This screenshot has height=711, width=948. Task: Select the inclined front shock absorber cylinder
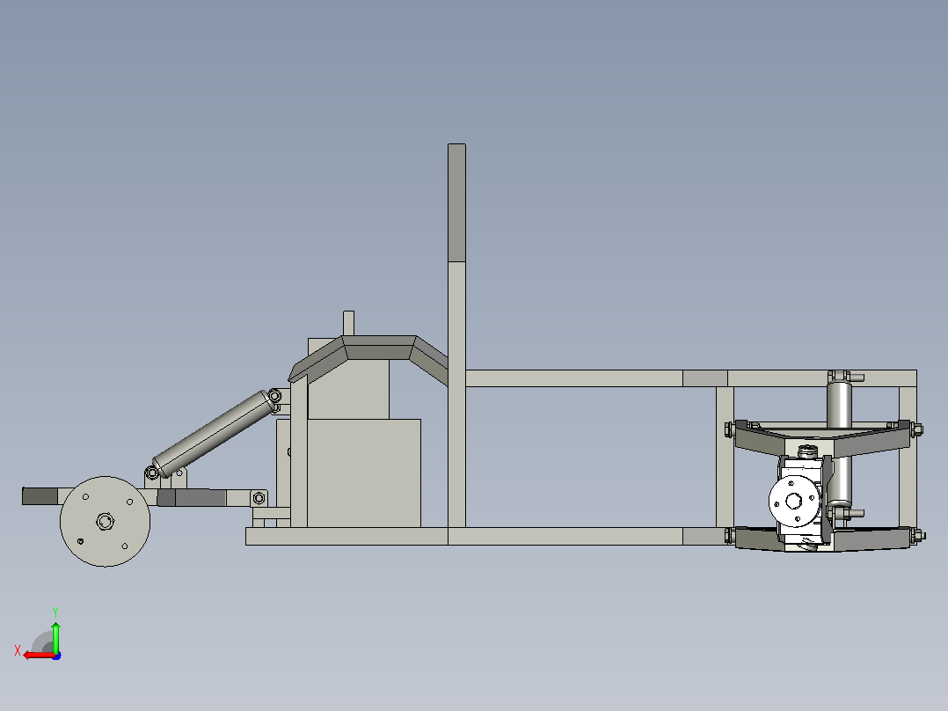[x=215, y=434]
